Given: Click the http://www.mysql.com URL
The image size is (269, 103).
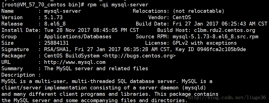Looking at the screenshot, I should 75,62.
